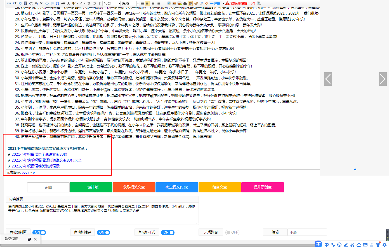Open the input method skin shirt icon

point(378,244)
